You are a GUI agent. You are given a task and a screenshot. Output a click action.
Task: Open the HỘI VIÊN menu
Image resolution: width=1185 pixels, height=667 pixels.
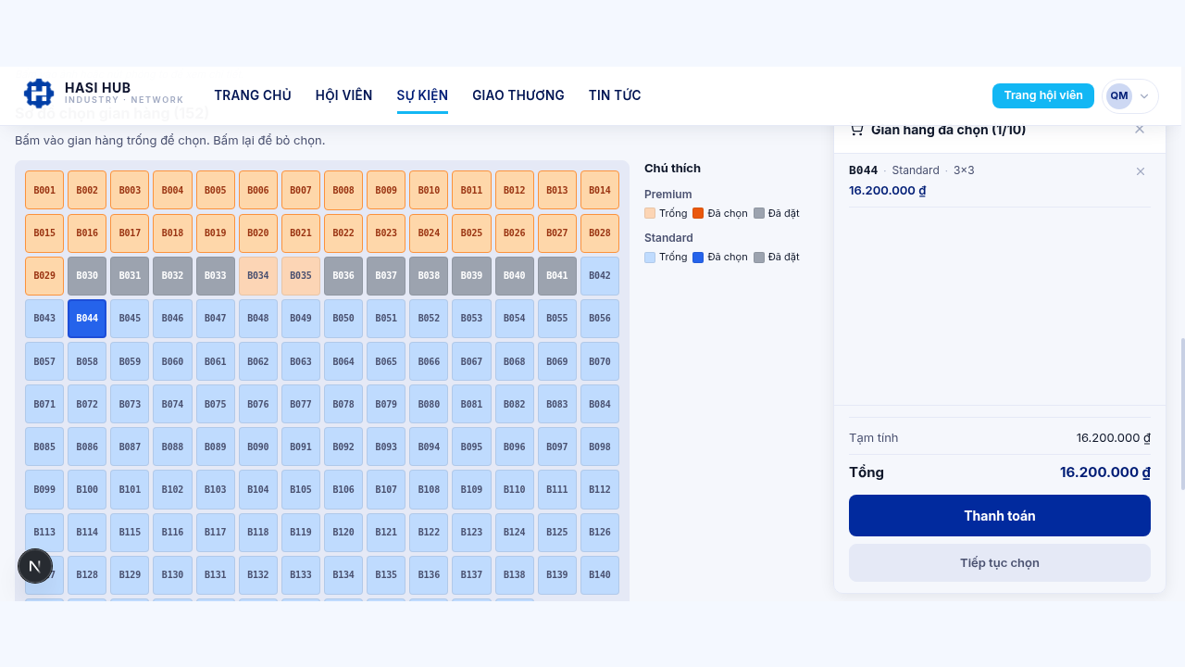(343, 95)
